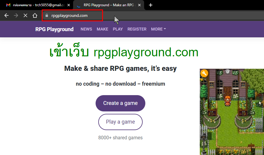Click the game preview image
The height and width of the screenshot is (155, 264).
pyautogui.click(x=232, y=112)
